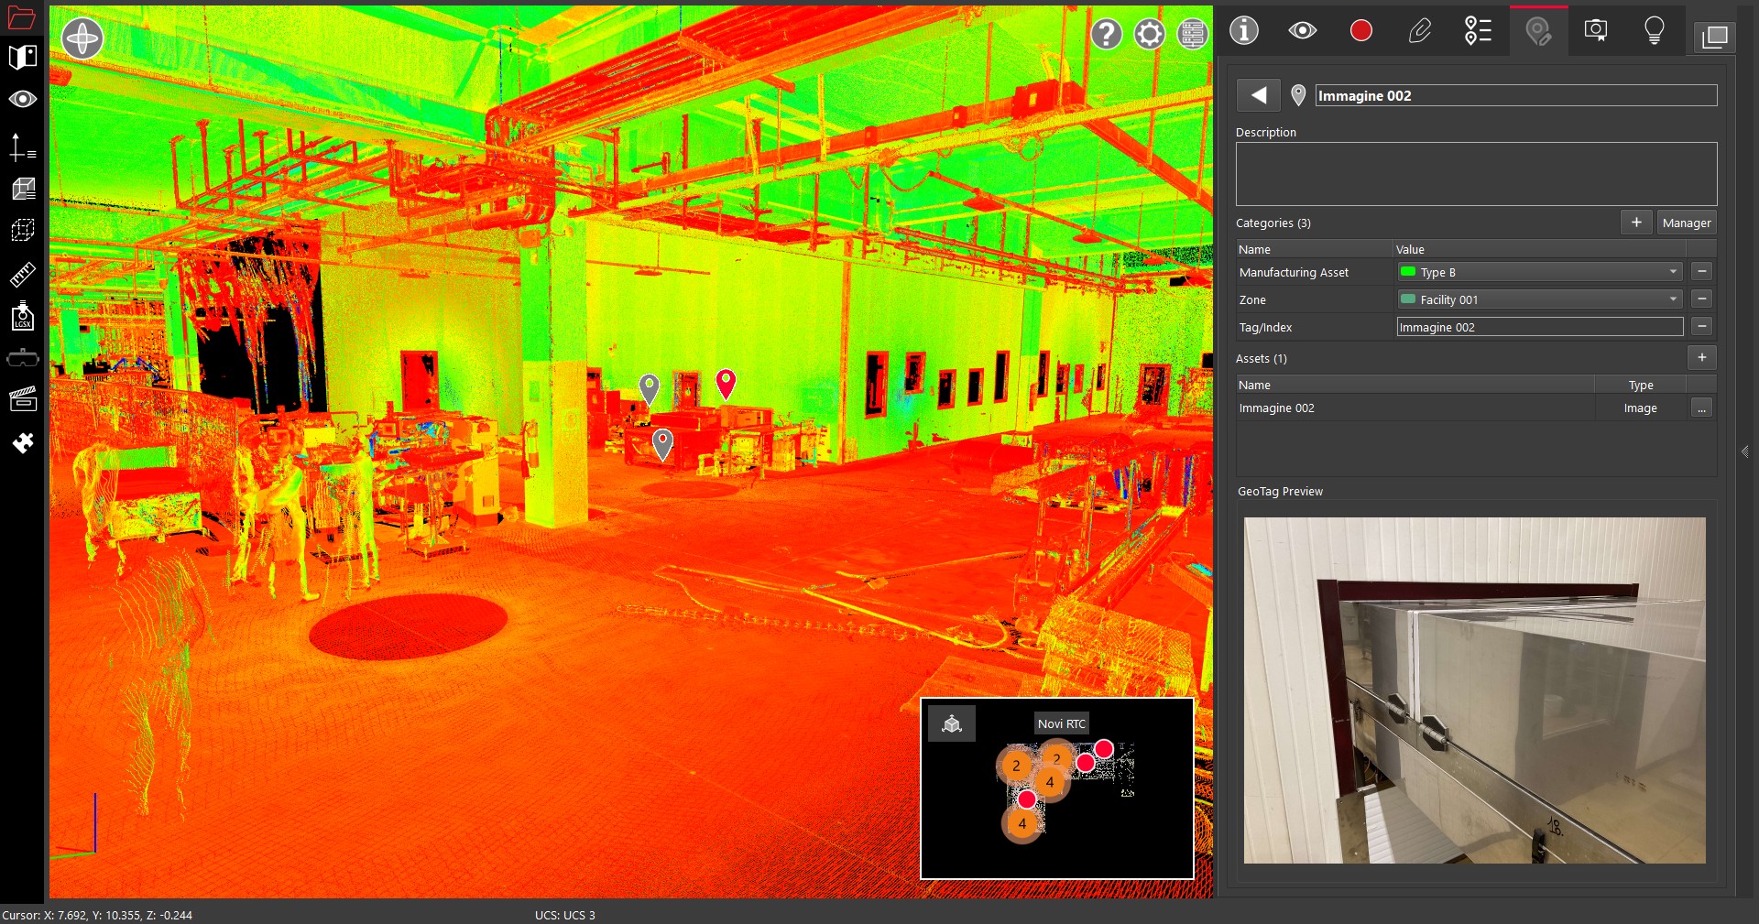
Task: Open project with the red folder icon
Action: click(x=21, y=17)
